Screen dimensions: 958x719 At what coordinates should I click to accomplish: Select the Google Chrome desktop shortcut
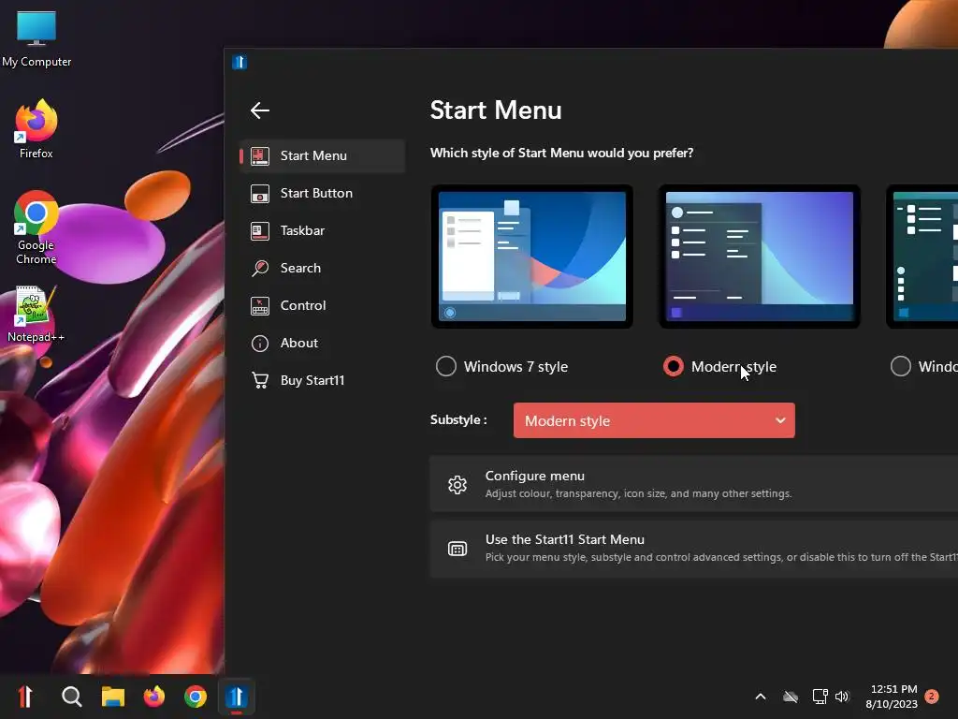(x=36, y=227)
